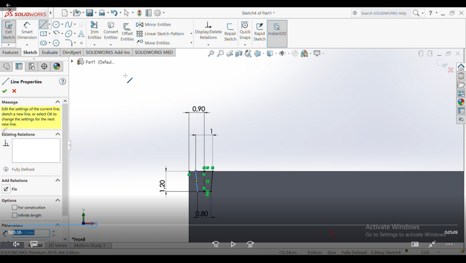Accept Line Properties with green checkmark
Image resolution: width=466 pixels, height=263 pixels.
(5, 91)
